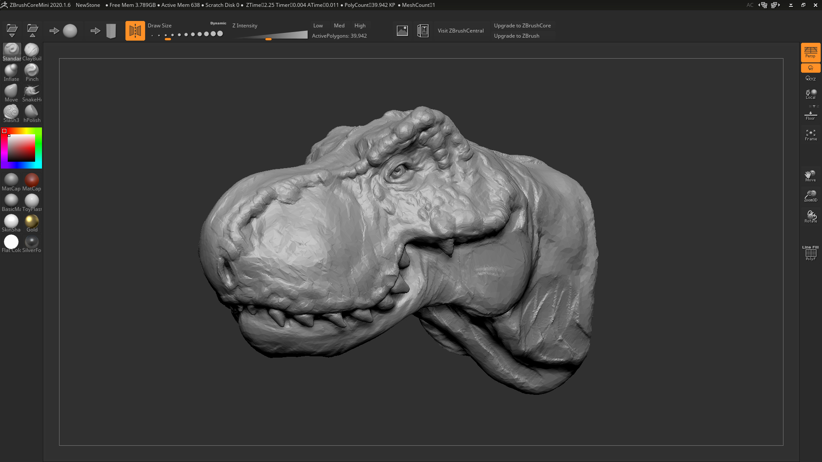822x462 pixels.
Task: Toggle orange rotation lock button below Persp
Action: pyautogui.click(x=810, y=68)
